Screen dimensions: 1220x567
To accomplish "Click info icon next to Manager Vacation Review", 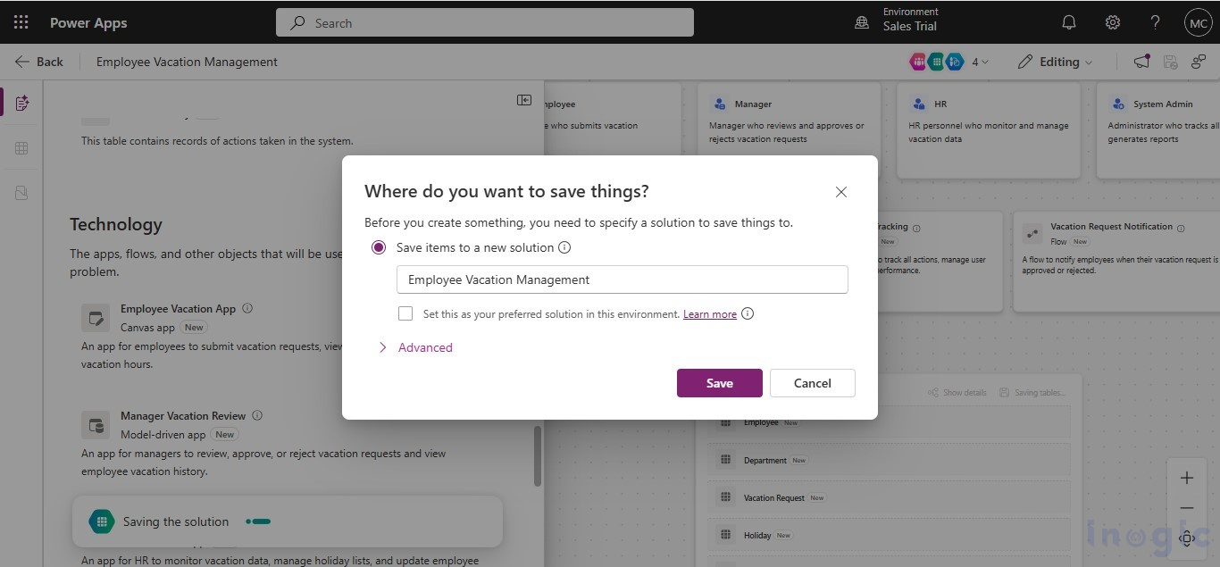I will point(257,415).
